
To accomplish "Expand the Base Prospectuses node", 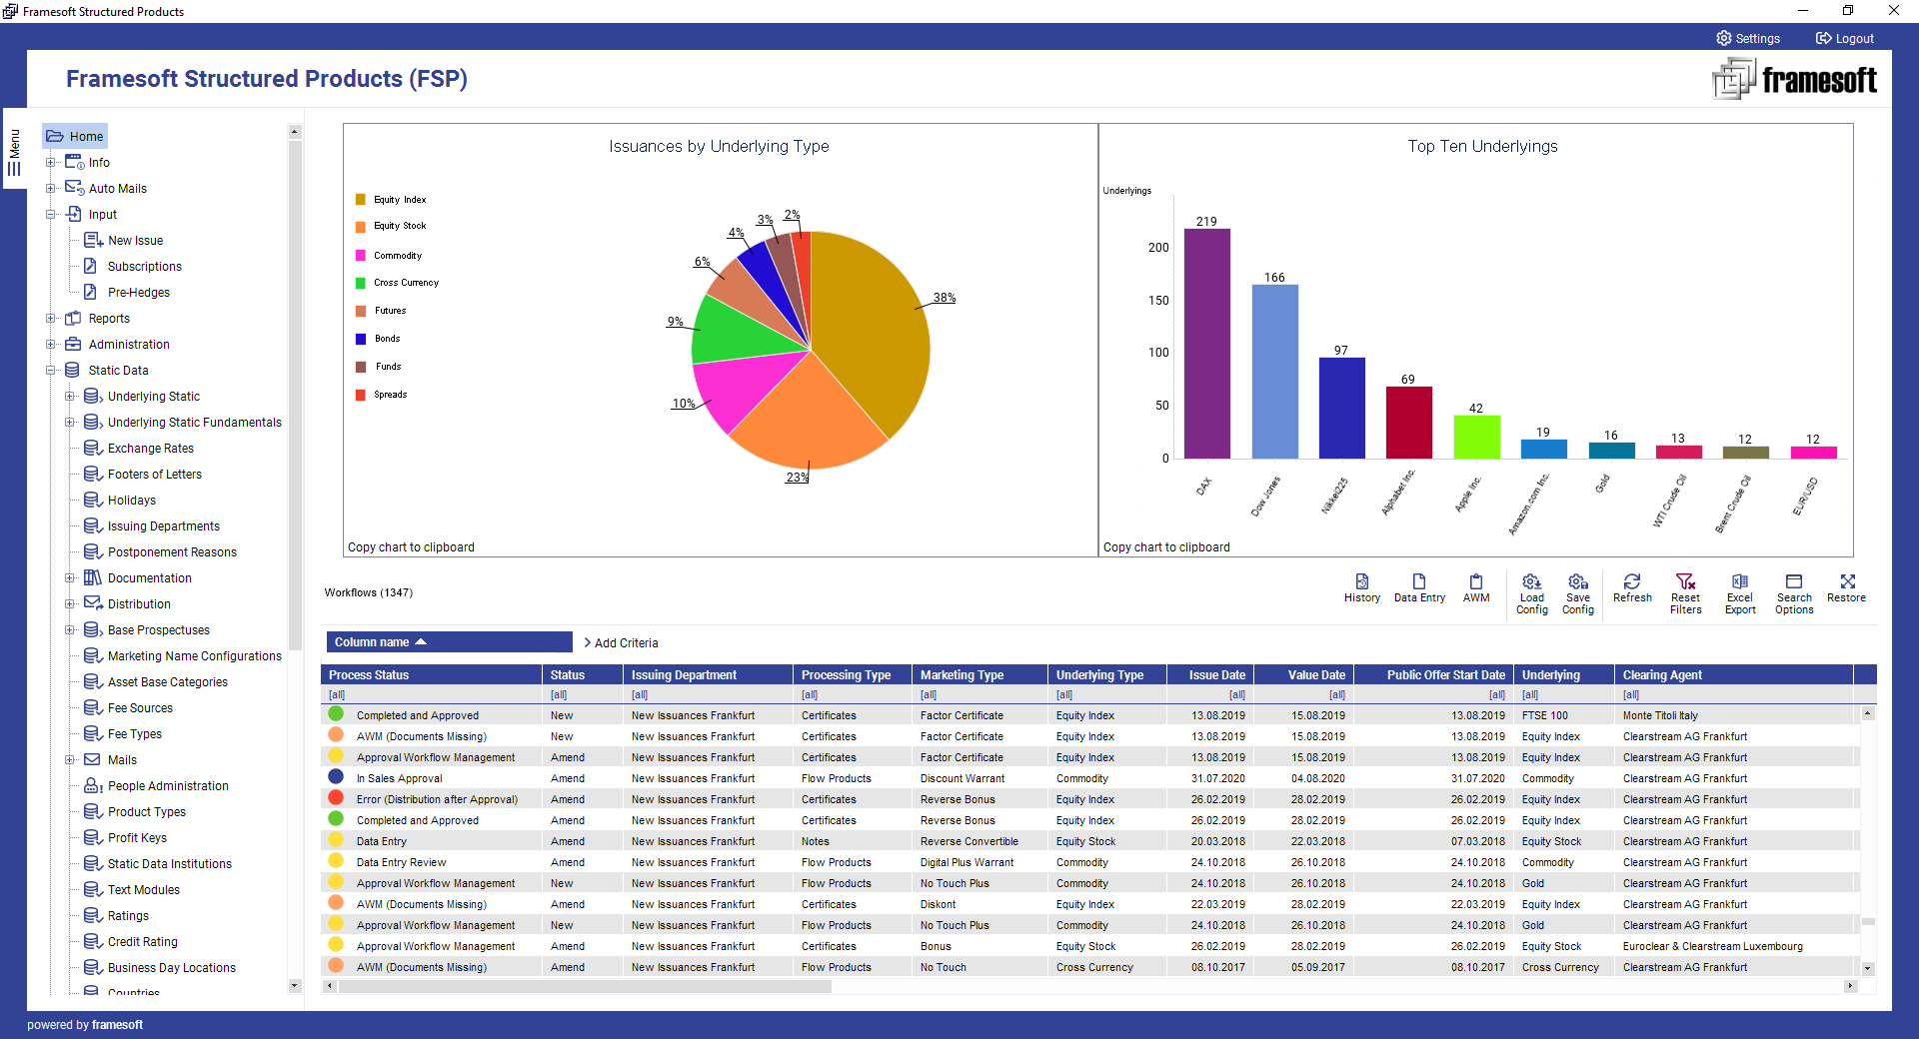I will point(69,629).
